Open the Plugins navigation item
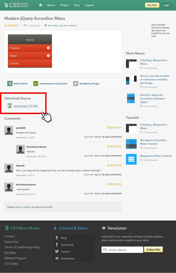The height and width of the screenshot is (273, 176). [x=64, y=5]
